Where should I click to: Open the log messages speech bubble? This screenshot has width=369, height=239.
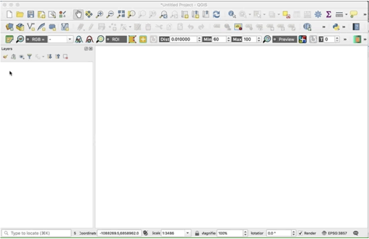pyautogui.click(x=356, y=233)
